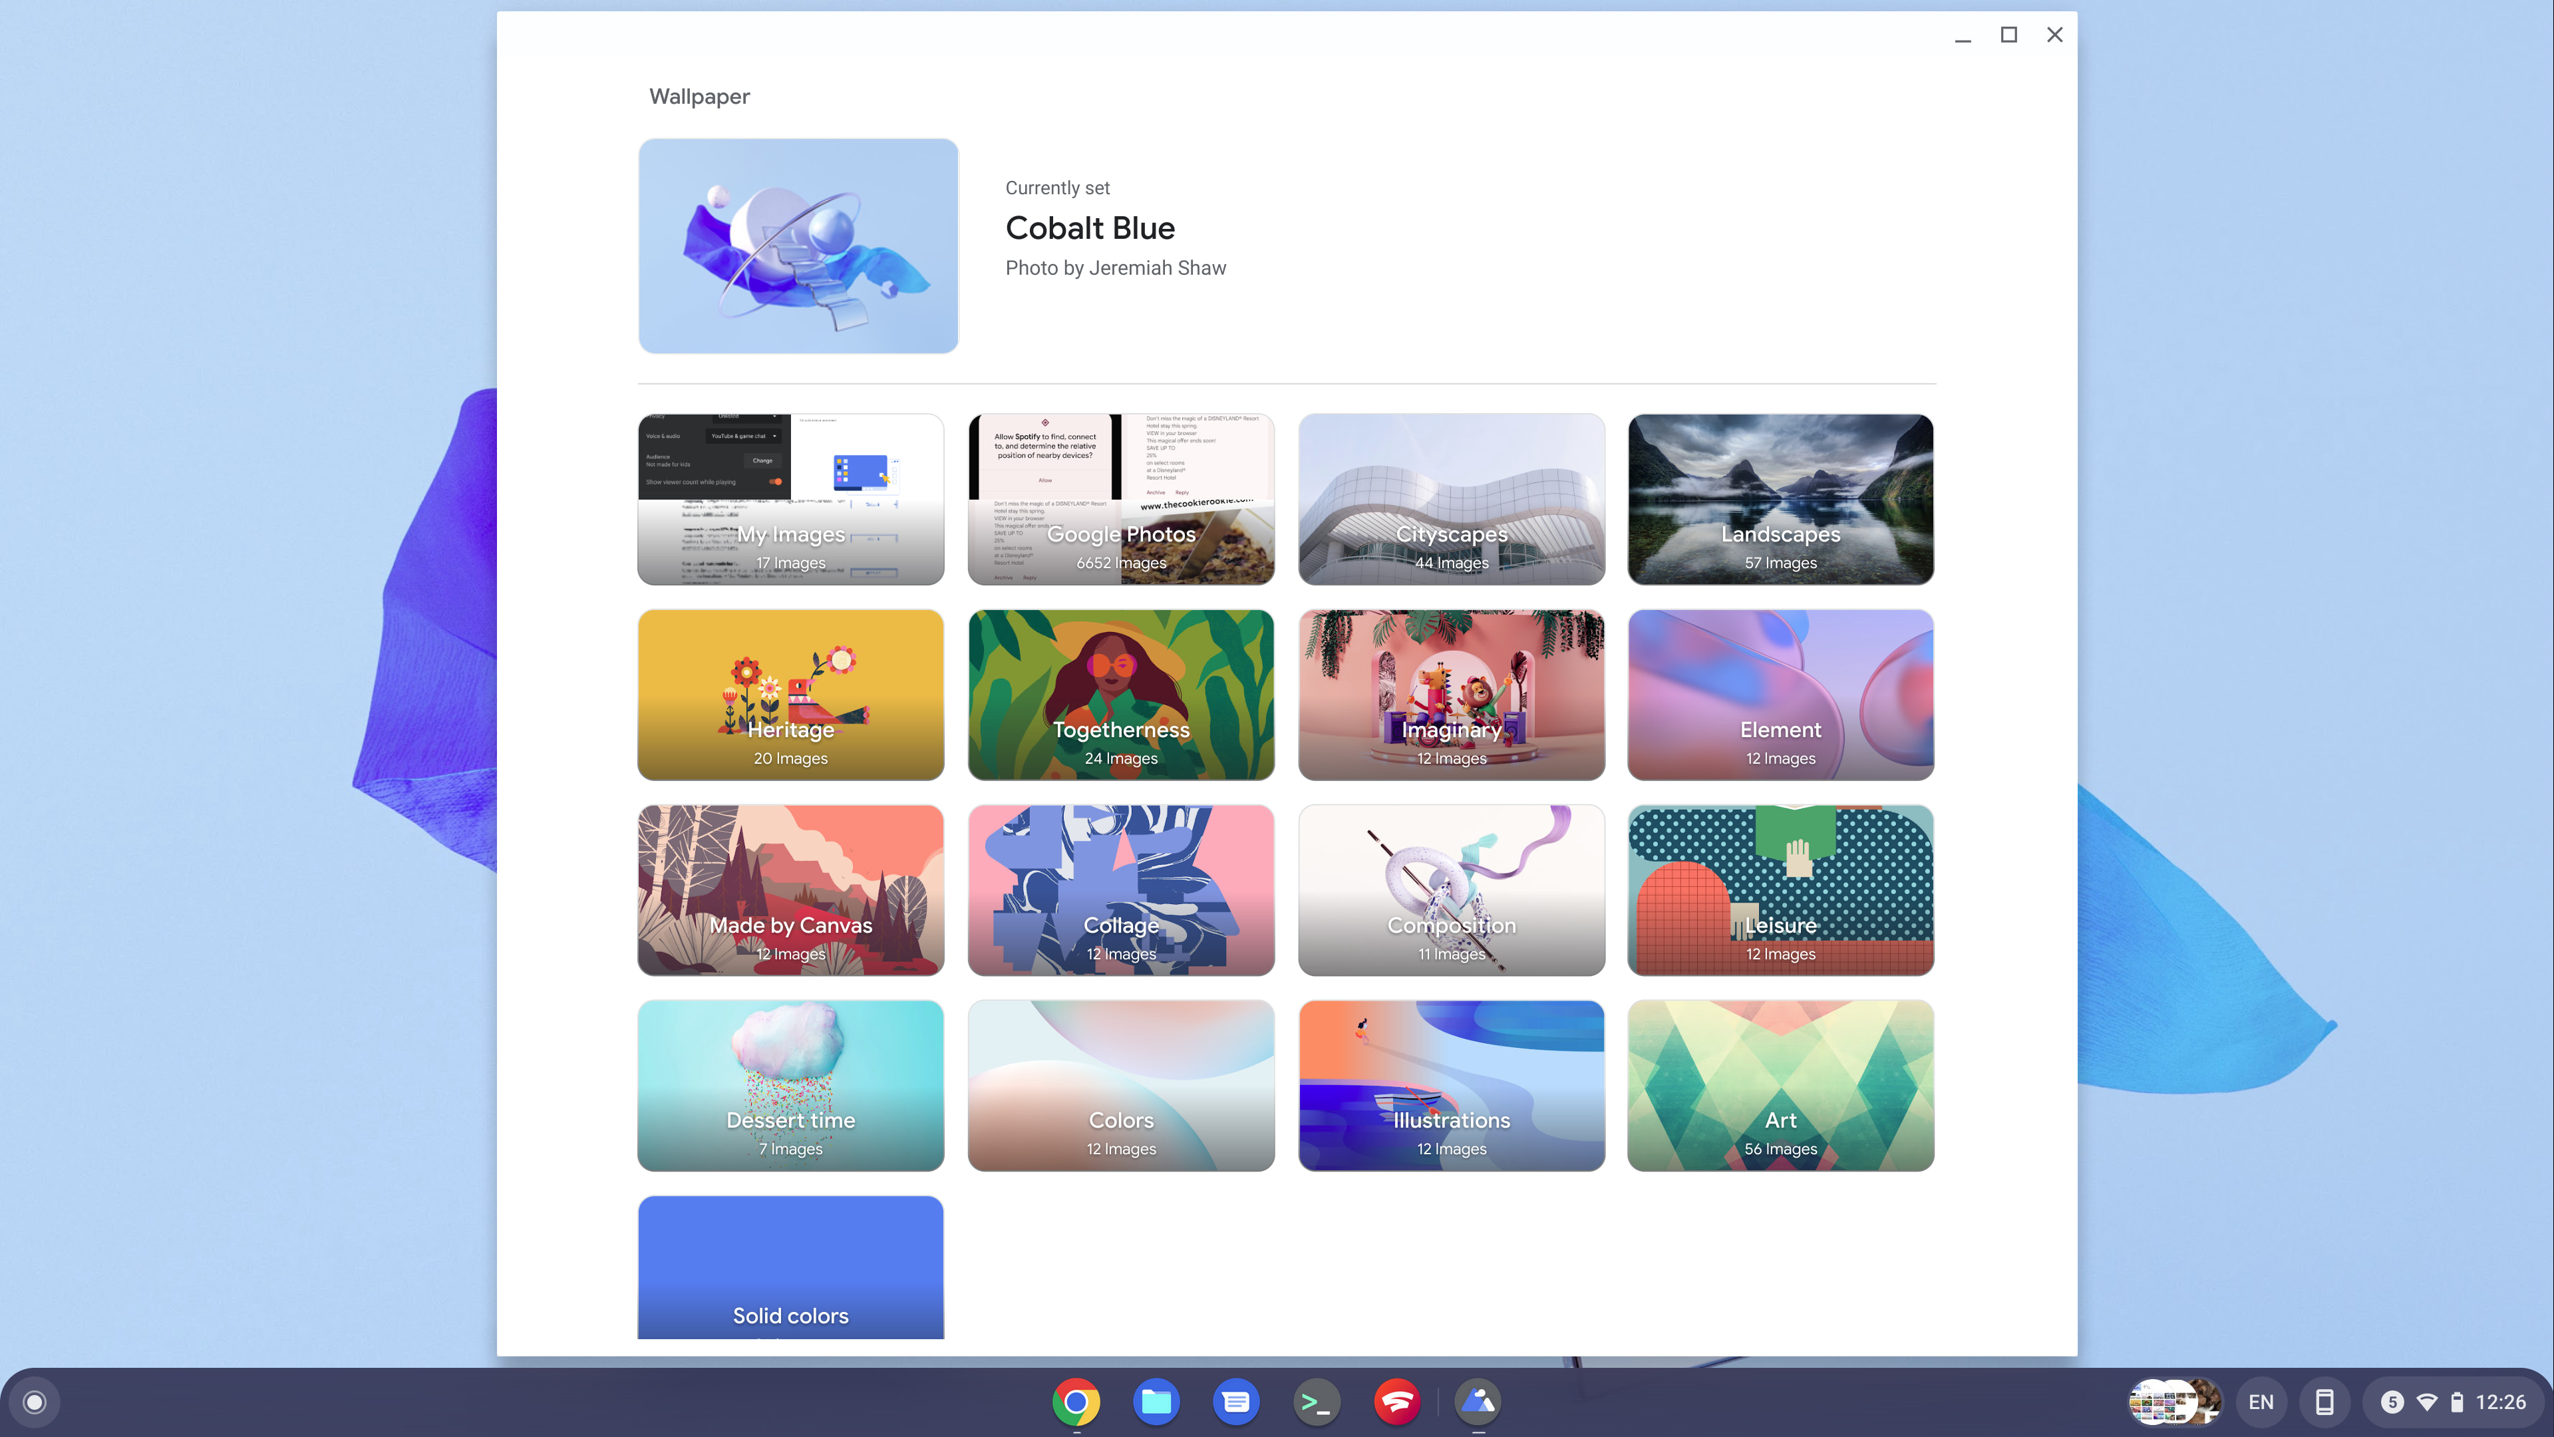Click the Cobalt Blue current wallpaper preview

[x=798, y=246]
